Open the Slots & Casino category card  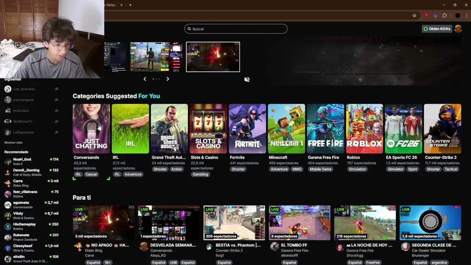(208, 128)
